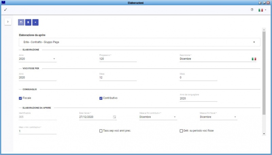Click the app icon in title bar
The width and height of the screenshot is (272, 155).
(x=3, y=2)
